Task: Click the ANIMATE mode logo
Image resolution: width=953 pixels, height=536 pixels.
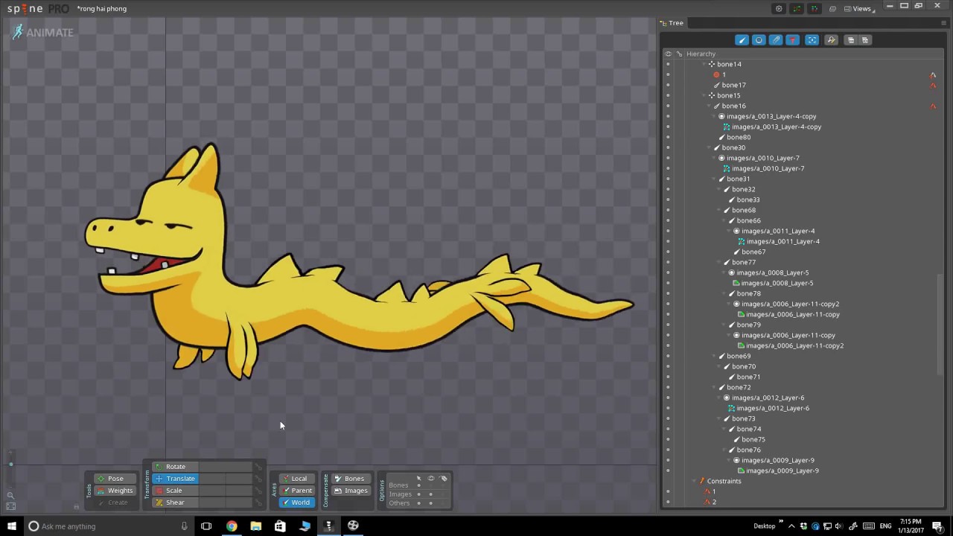Action: (42, 32)
